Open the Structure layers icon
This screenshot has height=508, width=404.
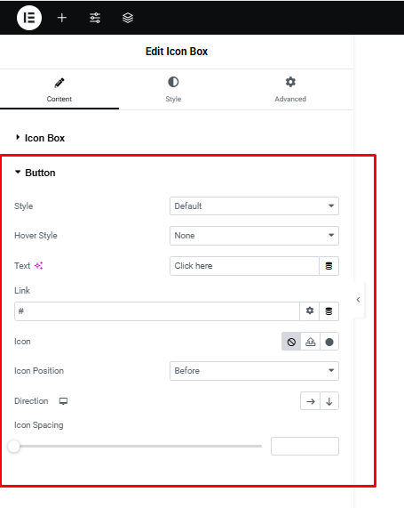point(128,18)
